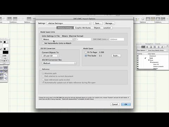
Task: Toggle Smart Points snapping icon
Action: [1, 75]
